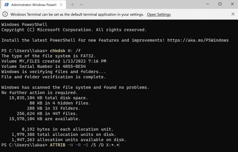This screenshot has height=152, width=238.
Task: Click the X:*.* argument near the cursor
Action: (112, 145)
